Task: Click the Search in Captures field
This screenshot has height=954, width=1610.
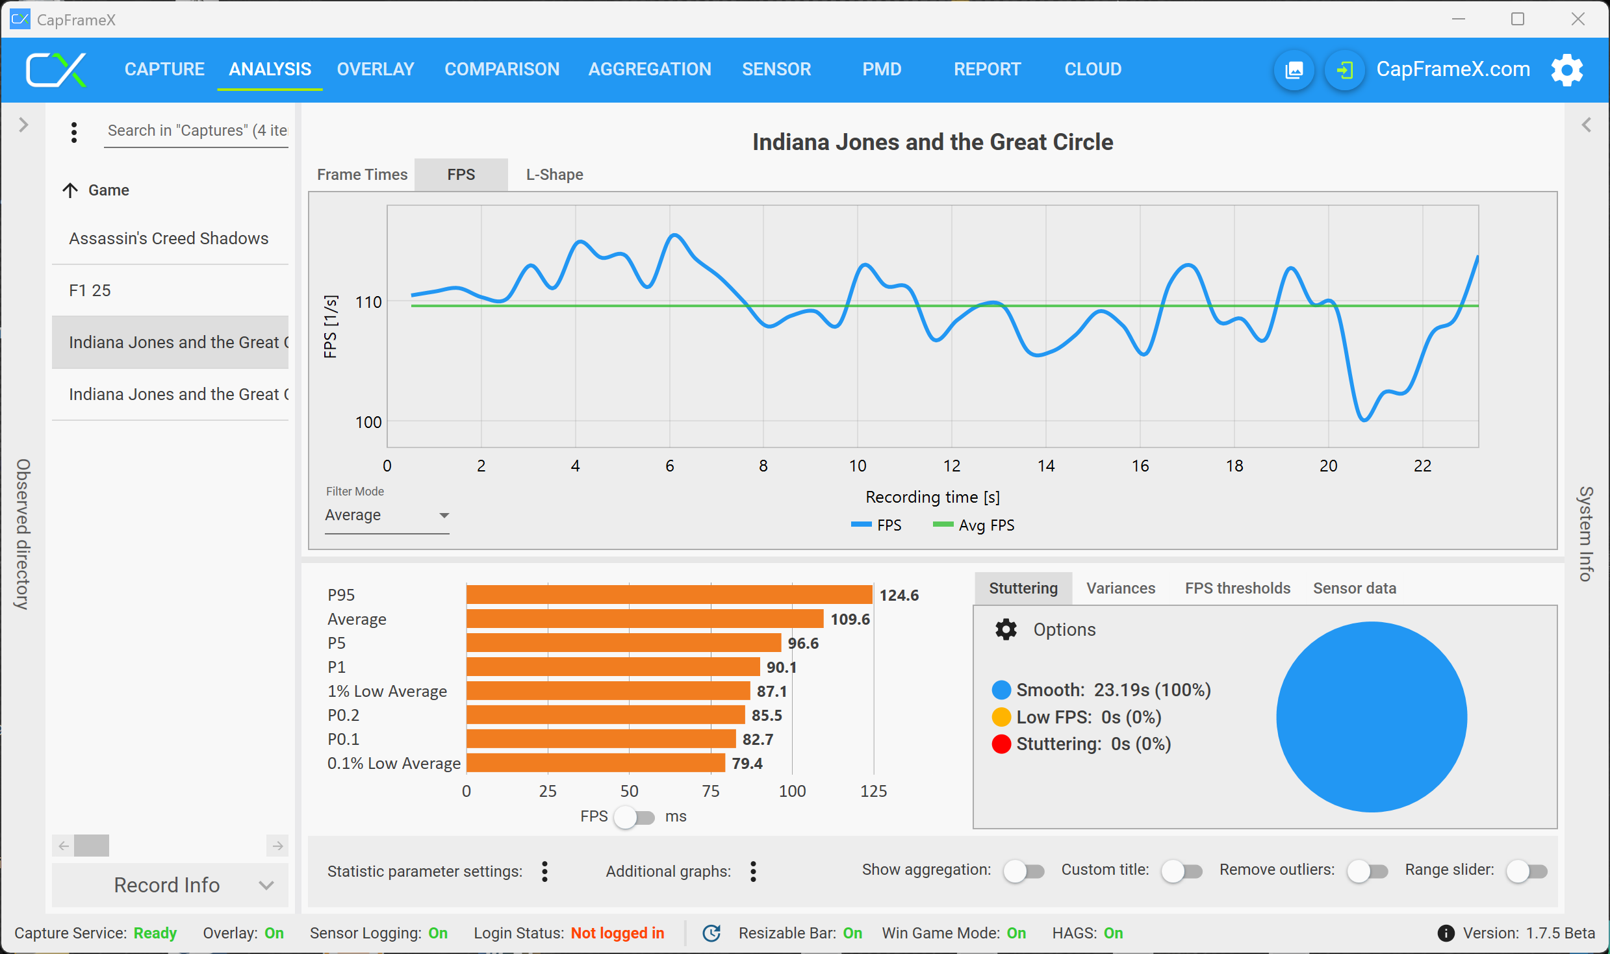Action: [196, 131]
